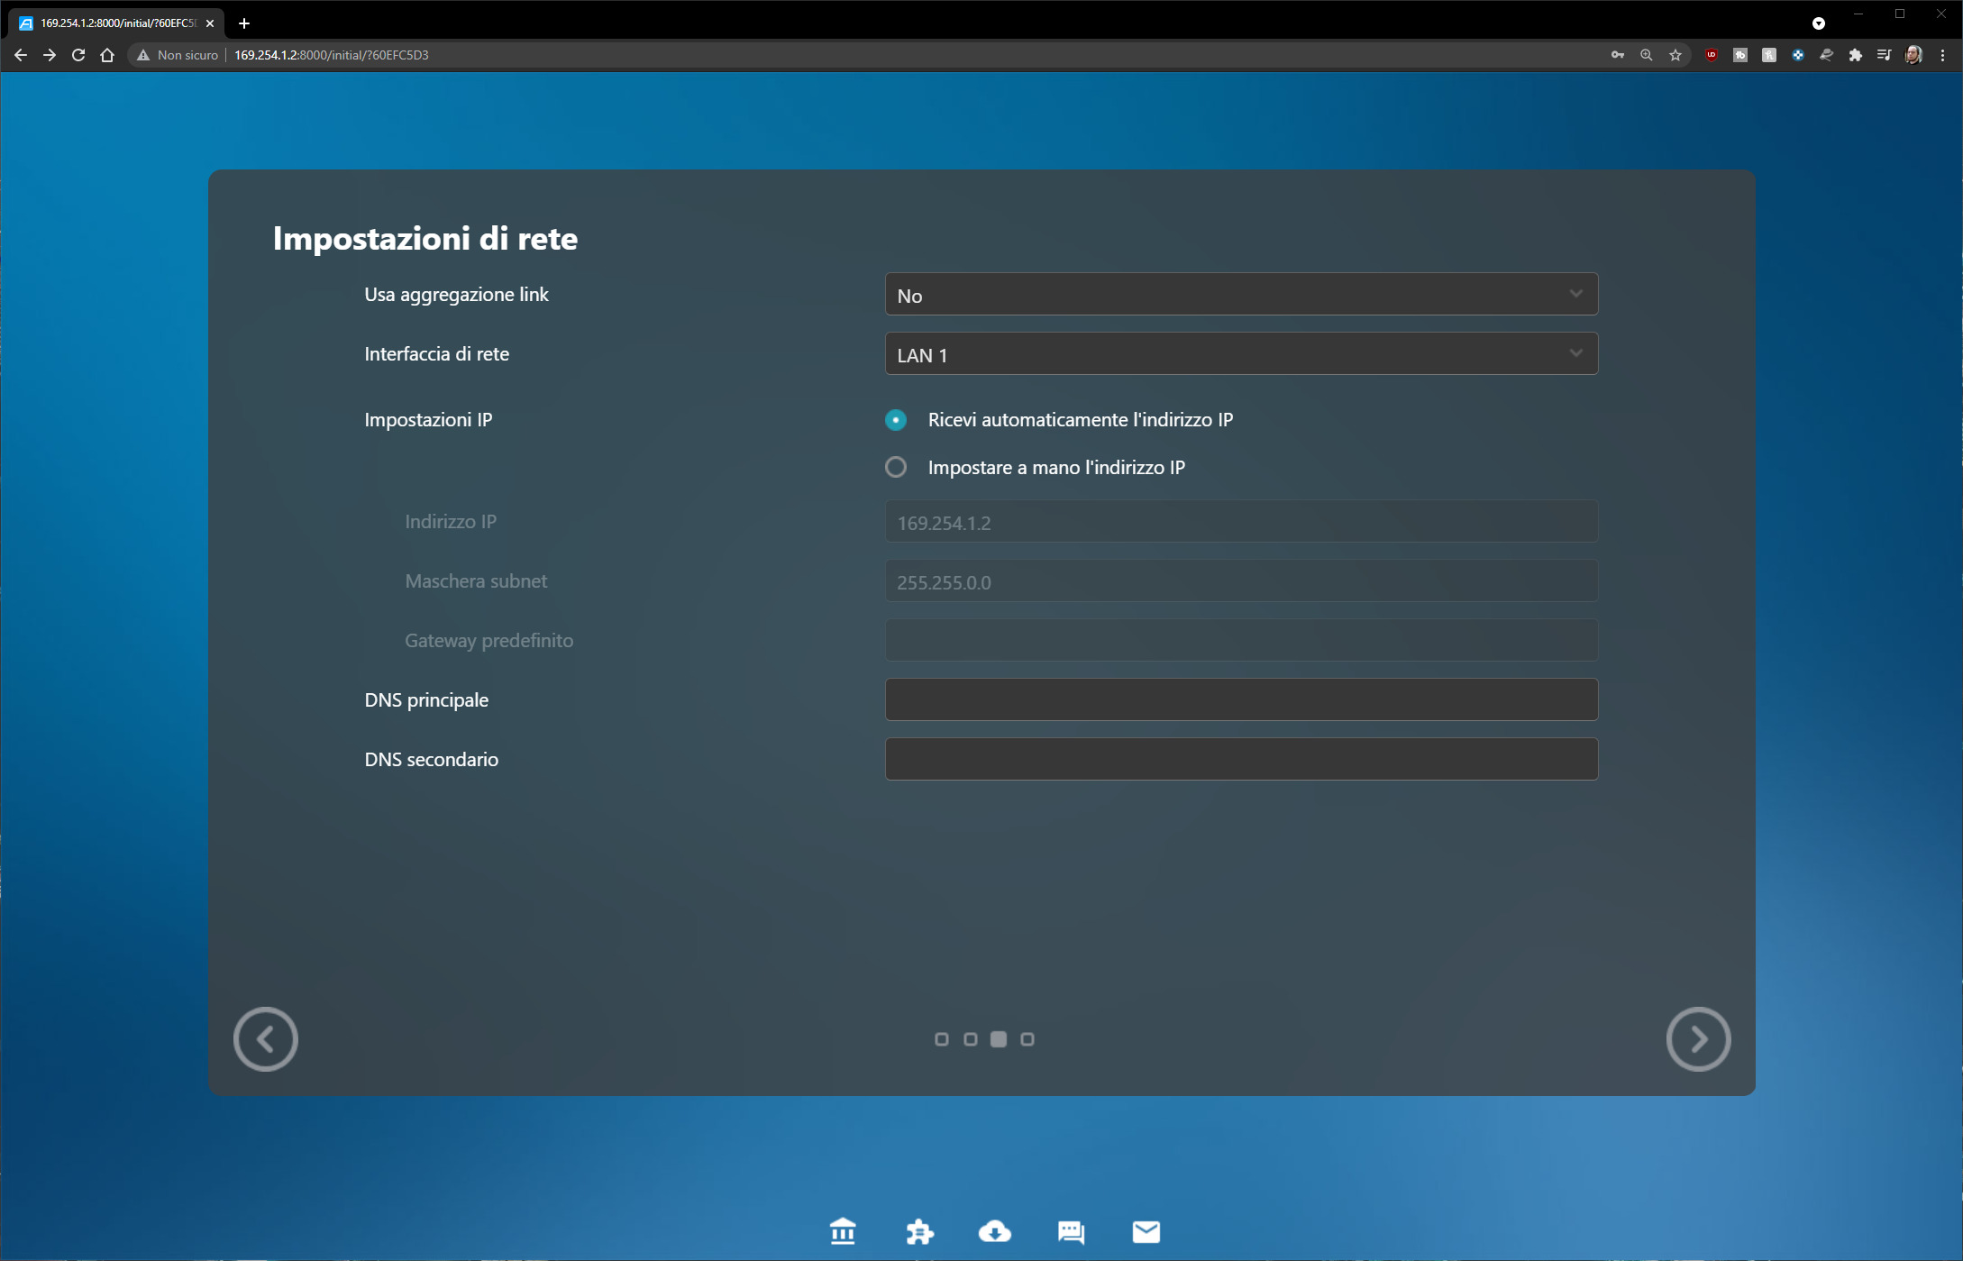This screenshot has height=1261, width=1963.
Task: Click the puzzle piece icon in bottom bar
Action: click(x=919, y=1231)
